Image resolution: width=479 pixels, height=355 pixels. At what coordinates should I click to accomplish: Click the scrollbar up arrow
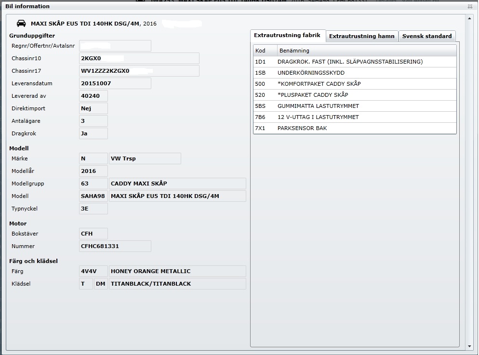469,19
